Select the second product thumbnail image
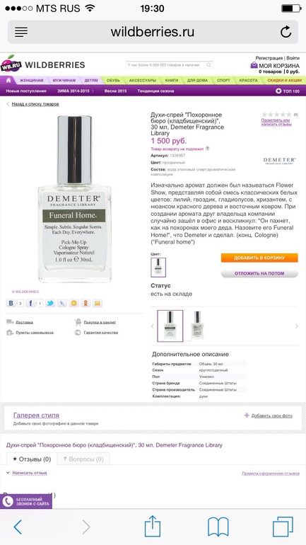This screenshot has height=545, width=306. coord(197,326)
